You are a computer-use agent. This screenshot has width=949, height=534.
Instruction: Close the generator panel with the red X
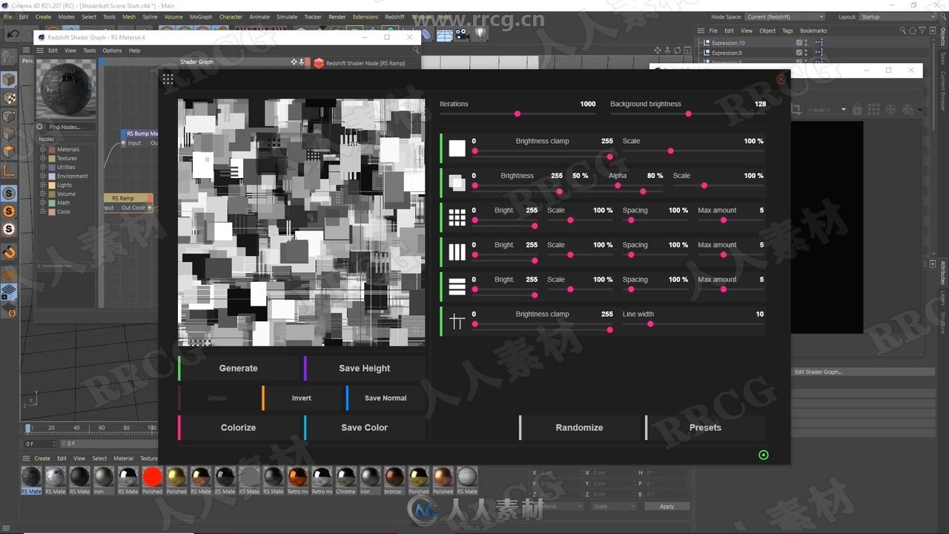coord(781,79)
